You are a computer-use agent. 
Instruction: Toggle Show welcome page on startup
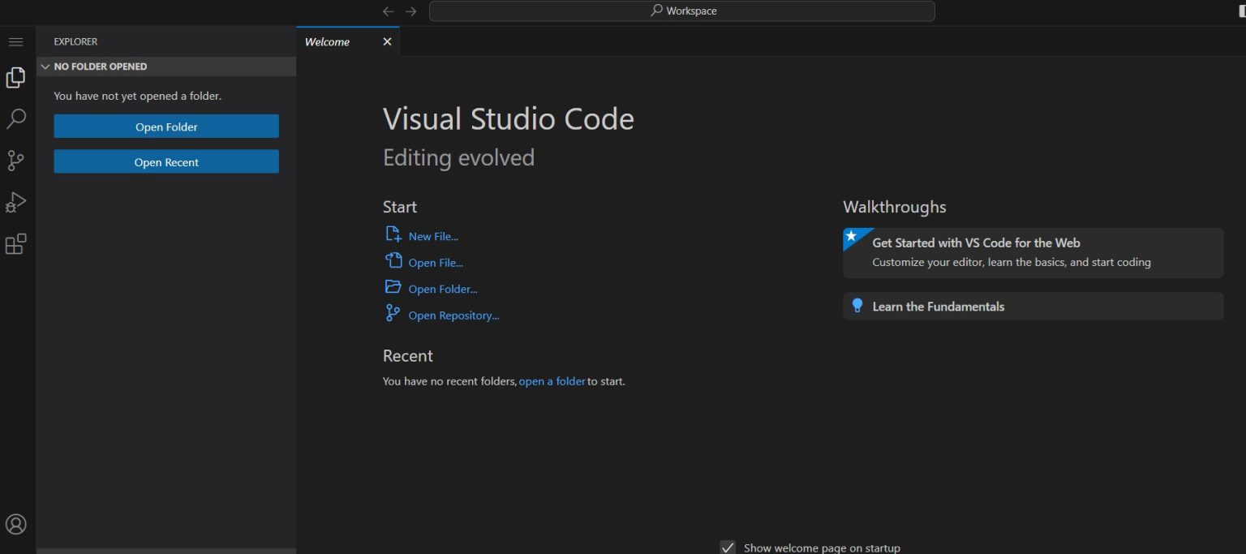pos(728,547)
